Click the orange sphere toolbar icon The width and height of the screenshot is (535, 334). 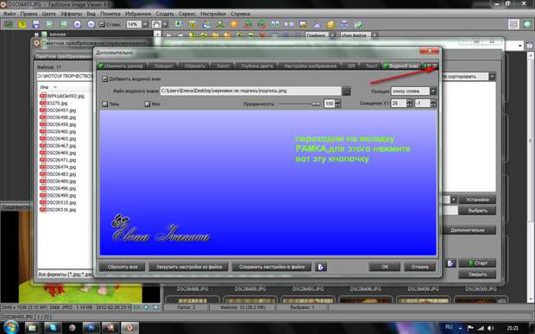(234, 24)
